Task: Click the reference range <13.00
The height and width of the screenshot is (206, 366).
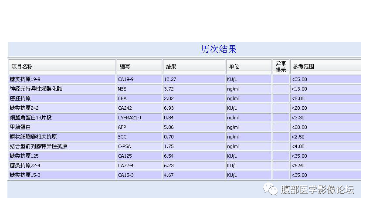Action: (x=299, y=89)
